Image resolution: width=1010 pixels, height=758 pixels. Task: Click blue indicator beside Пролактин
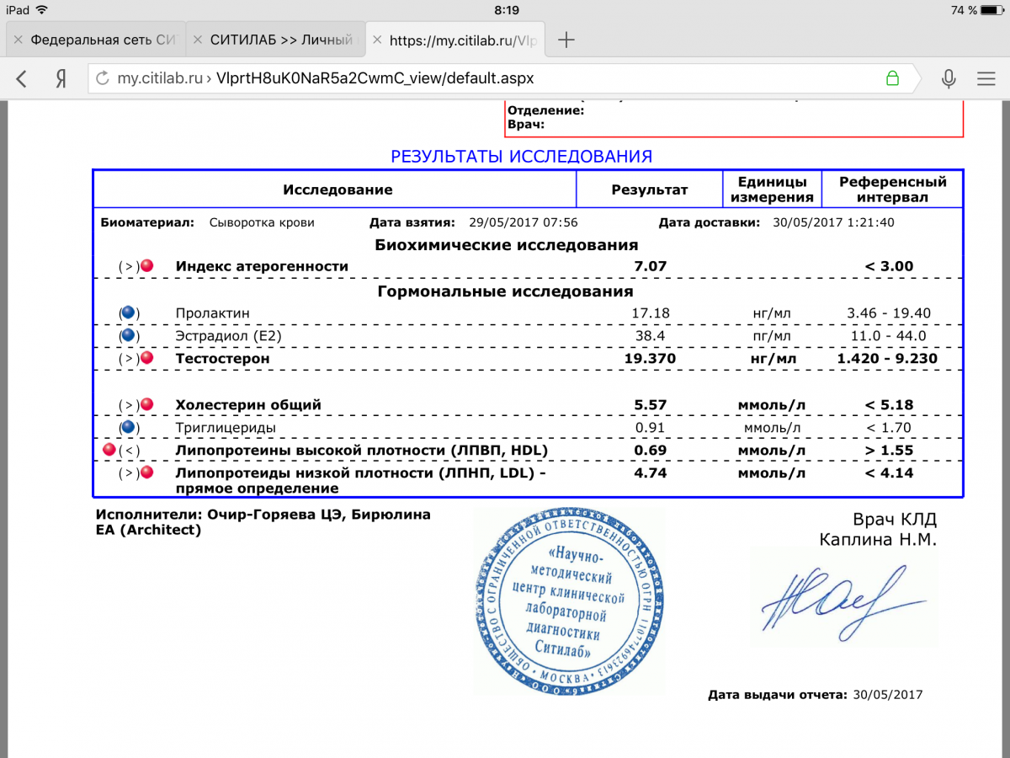click(128, 313)
